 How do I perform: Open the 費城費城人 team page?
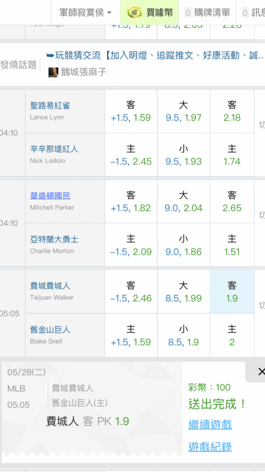point(50,286)
